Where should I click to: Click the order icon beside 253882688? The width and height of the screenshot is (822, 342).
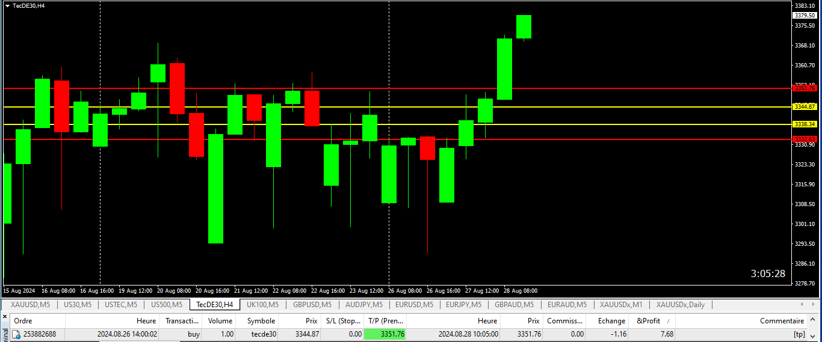(17, 334)
